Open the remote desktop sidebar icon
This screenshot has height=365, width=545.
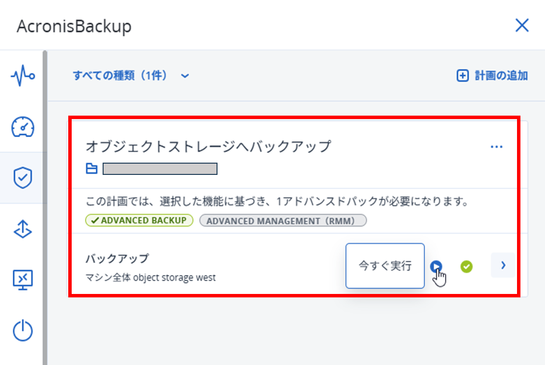click(23, 280)
